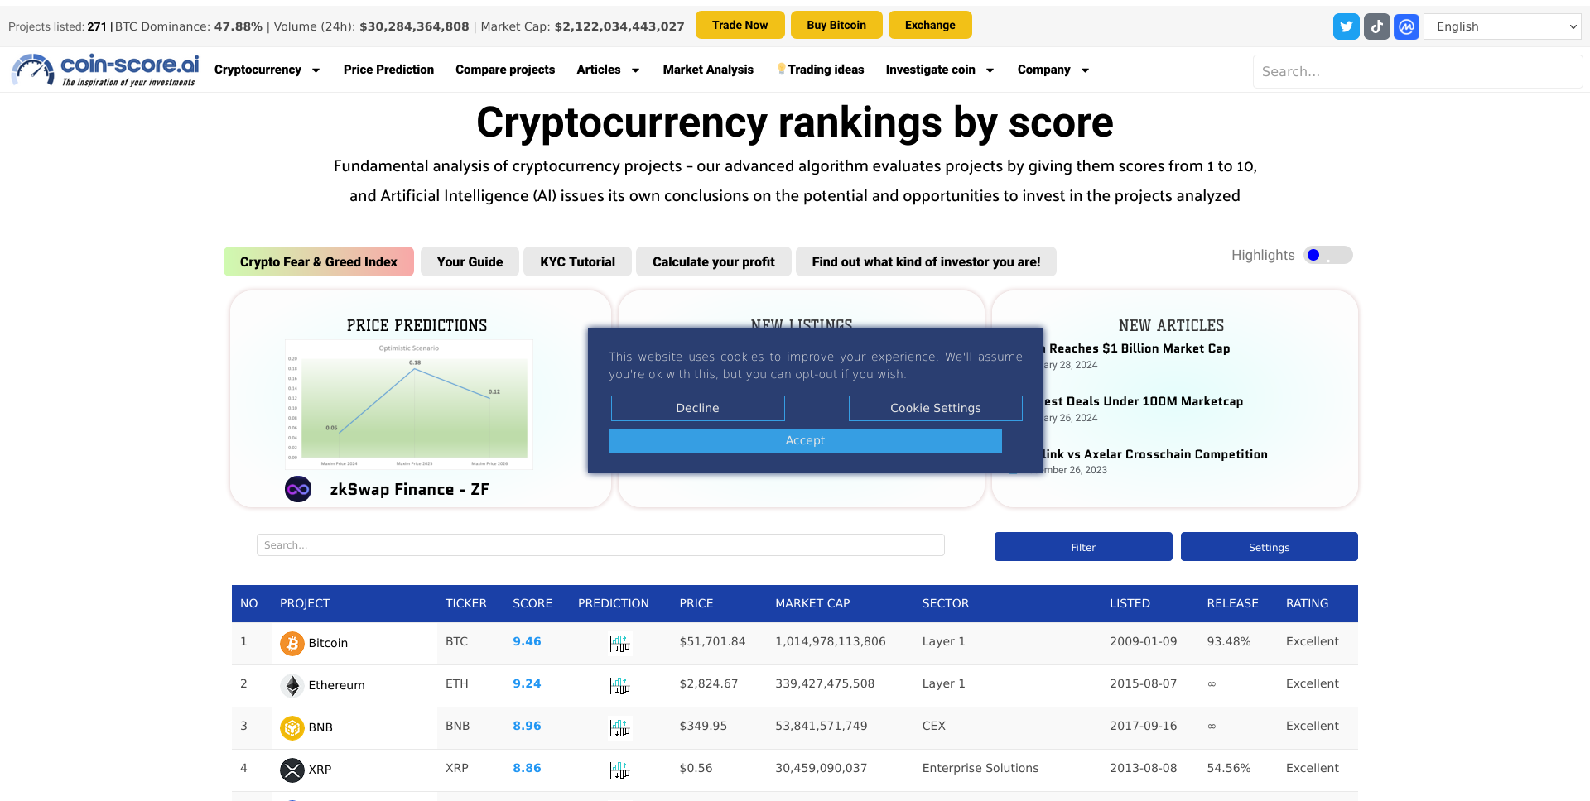Click the table search input field
This screenshot has height=801, width=1590.
tap(600, 544)
